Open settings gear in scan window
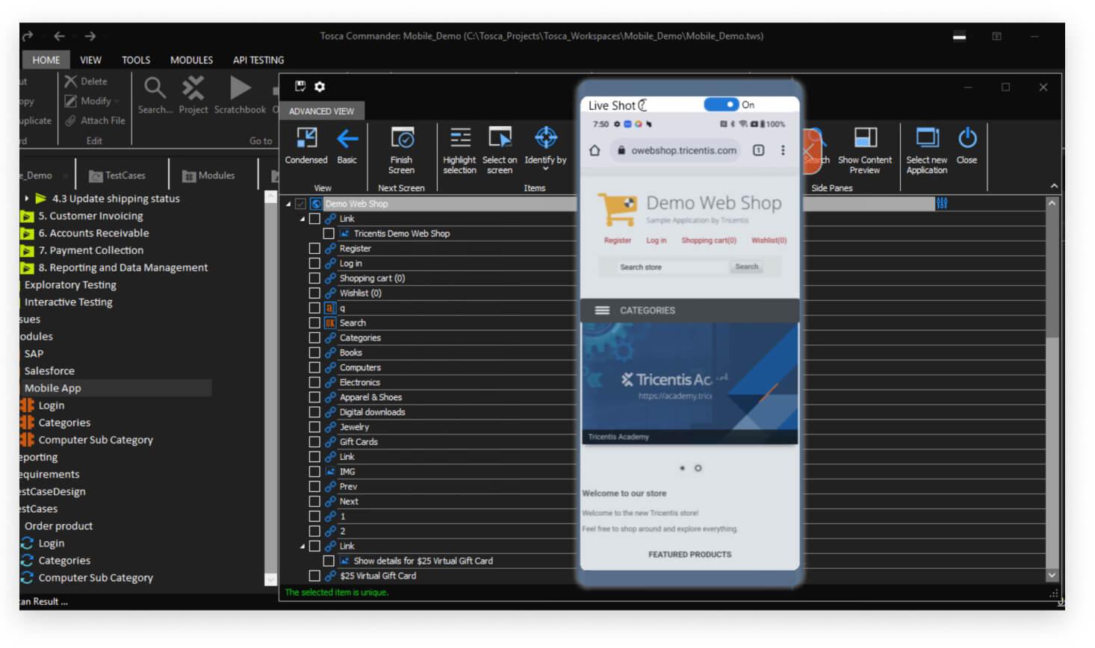 tap(320, 87)
